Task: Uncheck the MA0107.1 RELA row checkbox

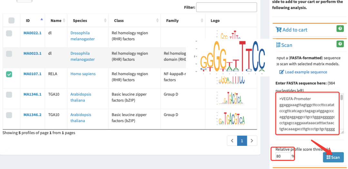Action: 9,74
